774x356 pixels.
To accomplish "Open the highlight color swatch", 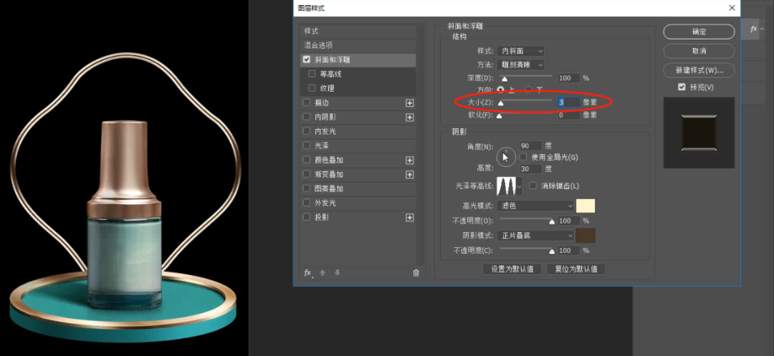I will click(x=586, y=206).
